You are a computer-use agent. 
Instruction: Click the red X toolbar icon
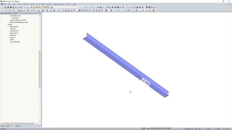[134, 7]
